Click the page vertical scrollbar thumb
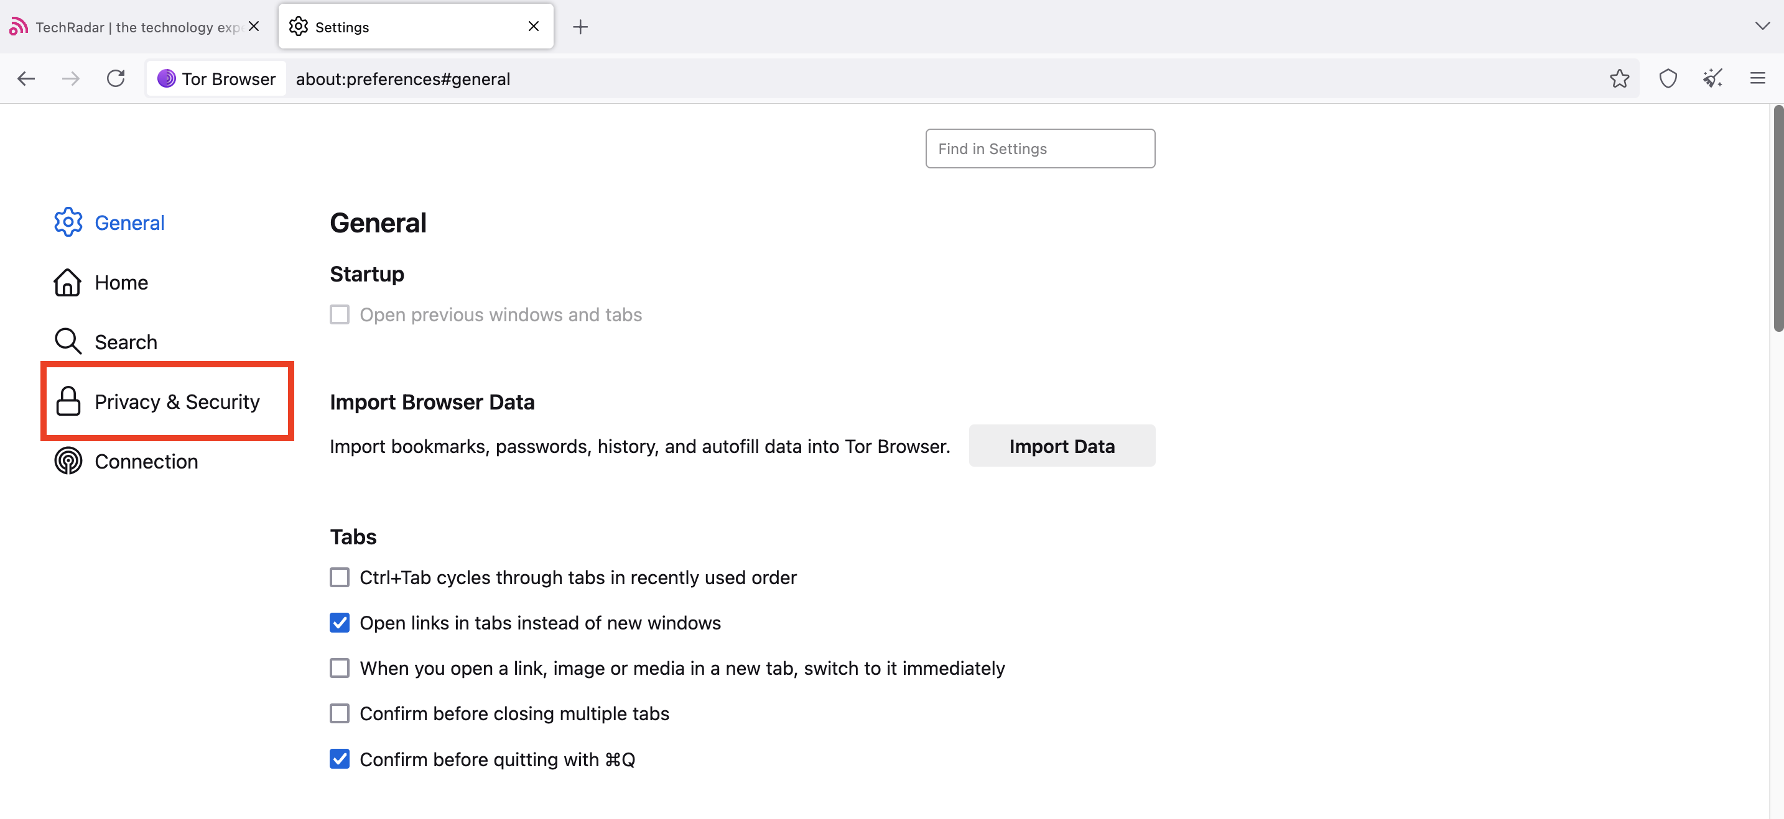 (1777, 218)
